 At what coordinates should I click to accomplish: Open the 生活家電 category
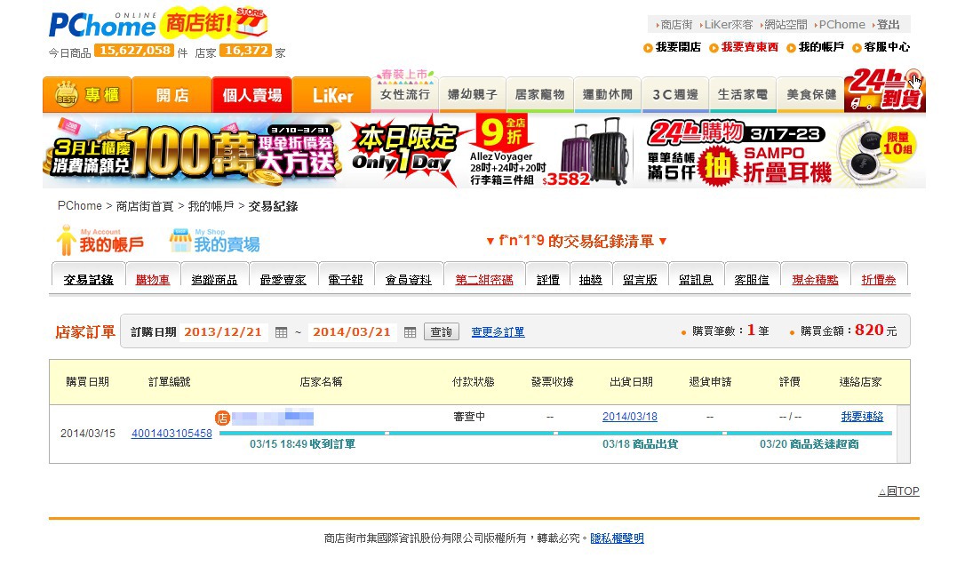pyautogui.click(x=743, y=94)
